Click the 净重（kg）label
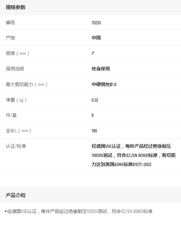Image resolution: width=181 pixels, height=227 pixels. click(x=16, y=100)
